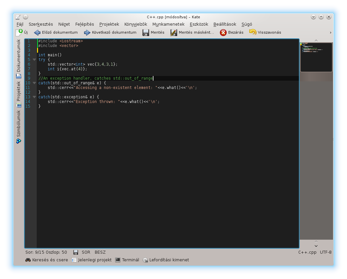The height and width of the screenshot is (279, 347).
Task: Open the Projektek menu
Action: (109, 24)
